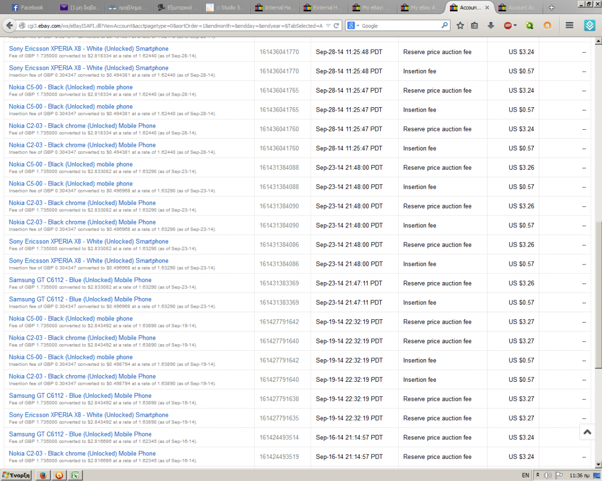This screenshot has width=602, height=481.
Task: Switch to the mail tab with envelope icon
Action: (x=80, y=8)
